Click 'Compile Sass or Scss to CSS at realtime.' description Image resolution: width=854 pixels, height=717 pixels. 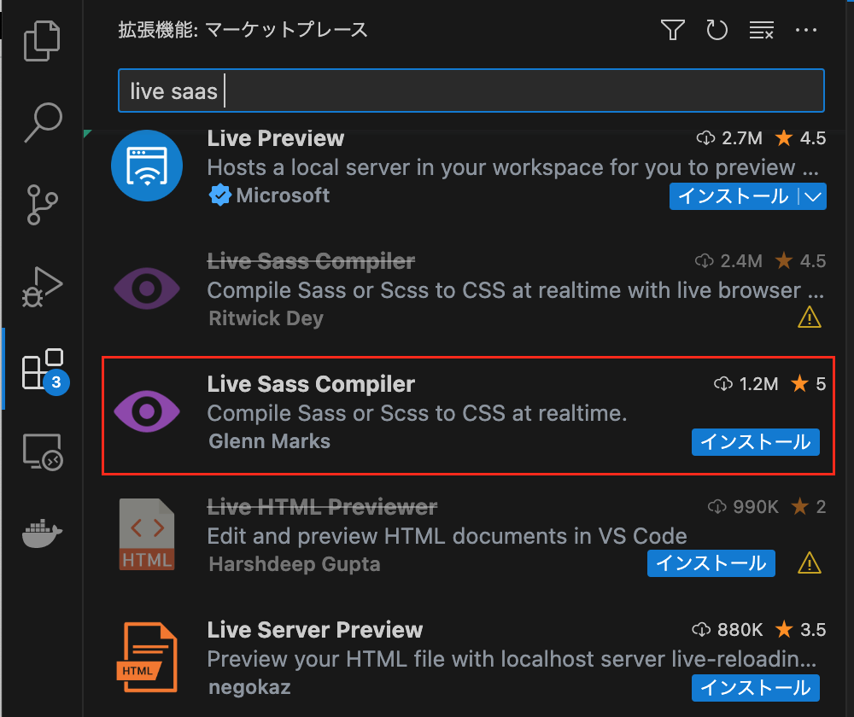click(x=418, y=413)
